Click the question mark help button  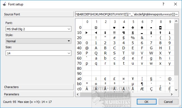(x=163, y=4)
